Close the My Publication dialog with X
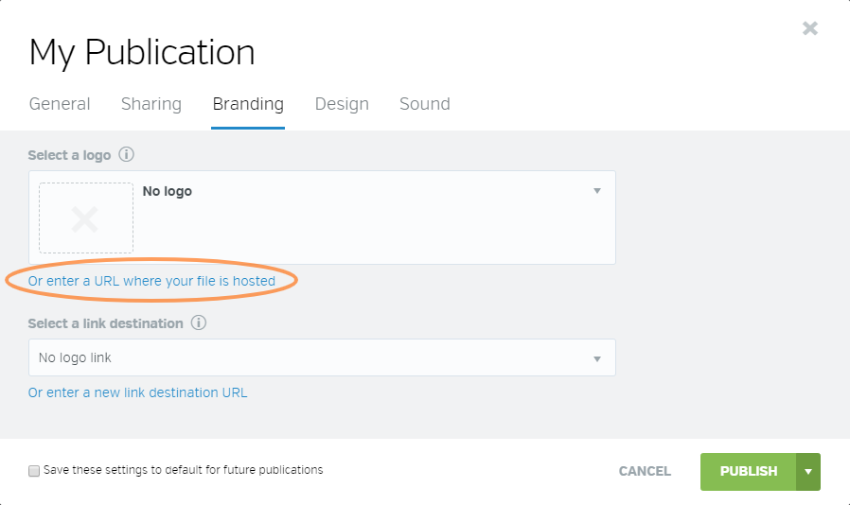This screenshot has width=850, height=505. 810,28
